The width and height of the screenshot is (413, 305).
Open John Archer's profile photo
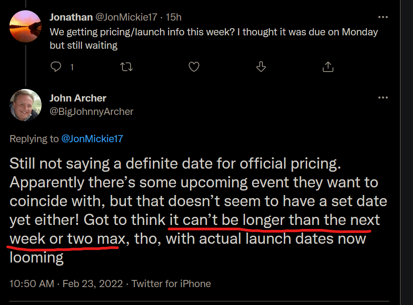click(25, 105)
